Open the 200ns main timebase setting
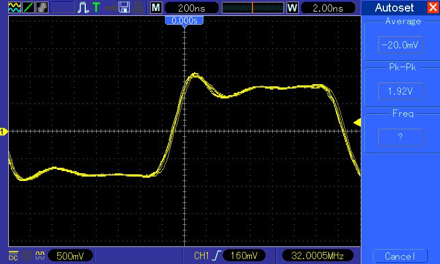The width and height of the screenshot is (440, 264). pos(191,8)
